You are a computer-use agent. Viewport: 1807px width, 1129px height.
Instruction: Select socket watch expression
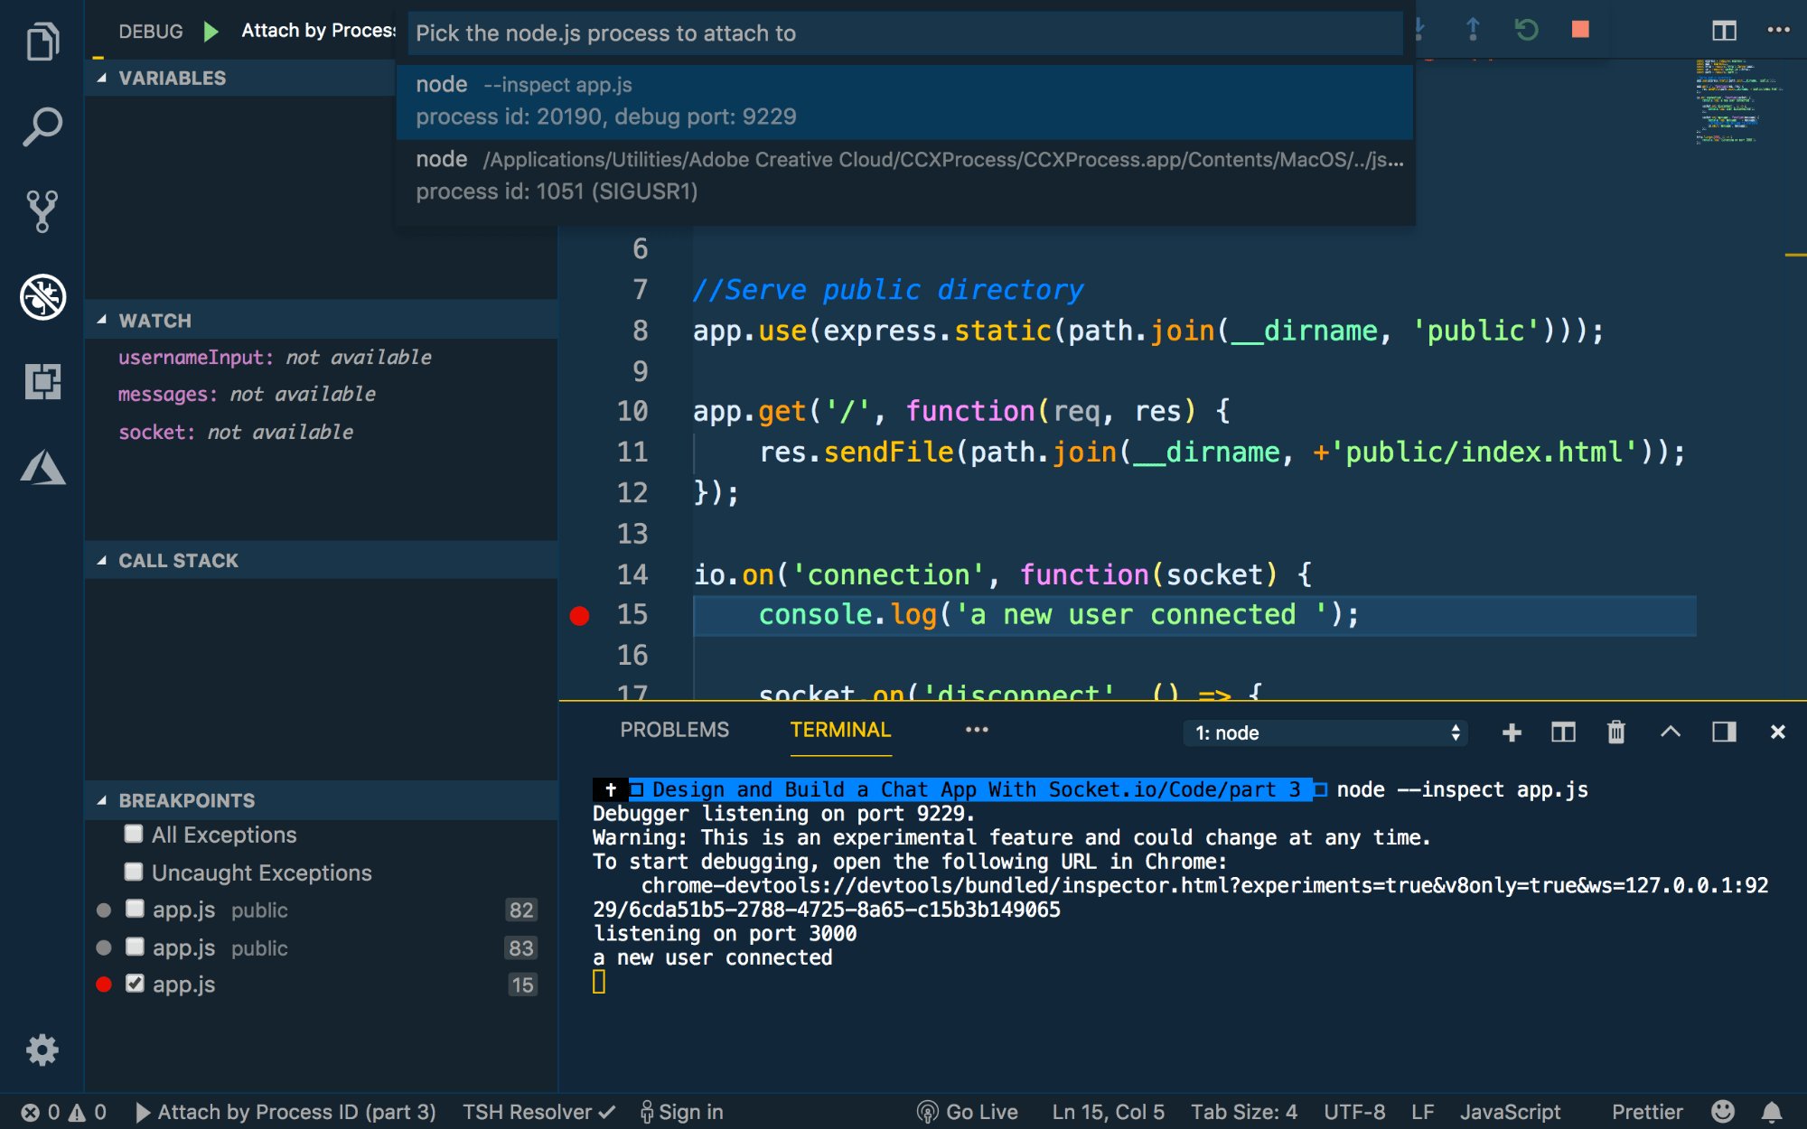click(321, 433)
